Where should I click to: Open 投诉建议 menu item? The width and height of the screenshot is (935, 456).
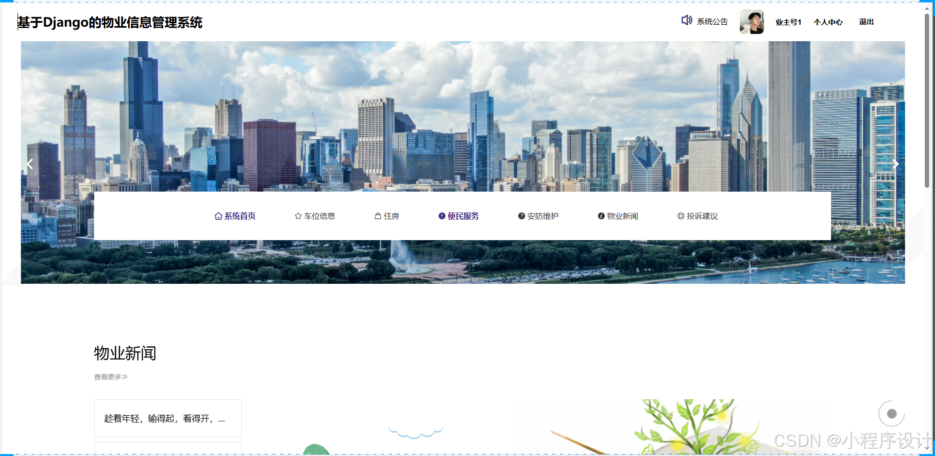[702, 216]
